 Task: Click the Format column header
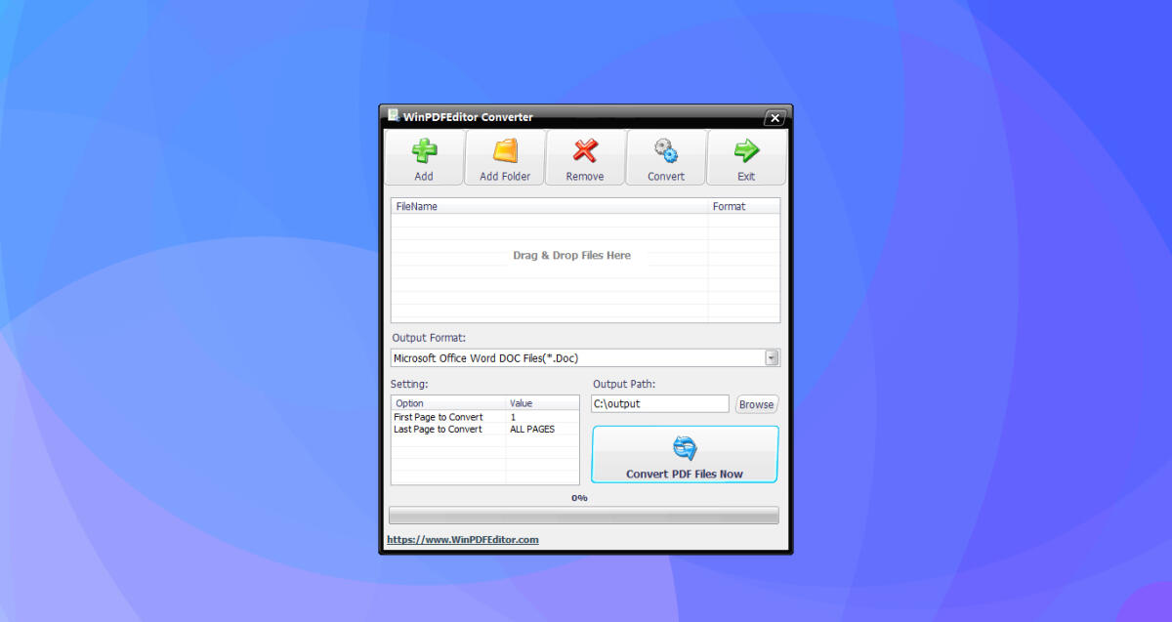tap(729, 206)
